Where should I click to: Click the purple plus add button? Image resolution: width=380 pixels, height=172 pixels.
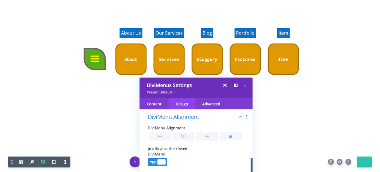pyautogui.click(x=135, y=162)
